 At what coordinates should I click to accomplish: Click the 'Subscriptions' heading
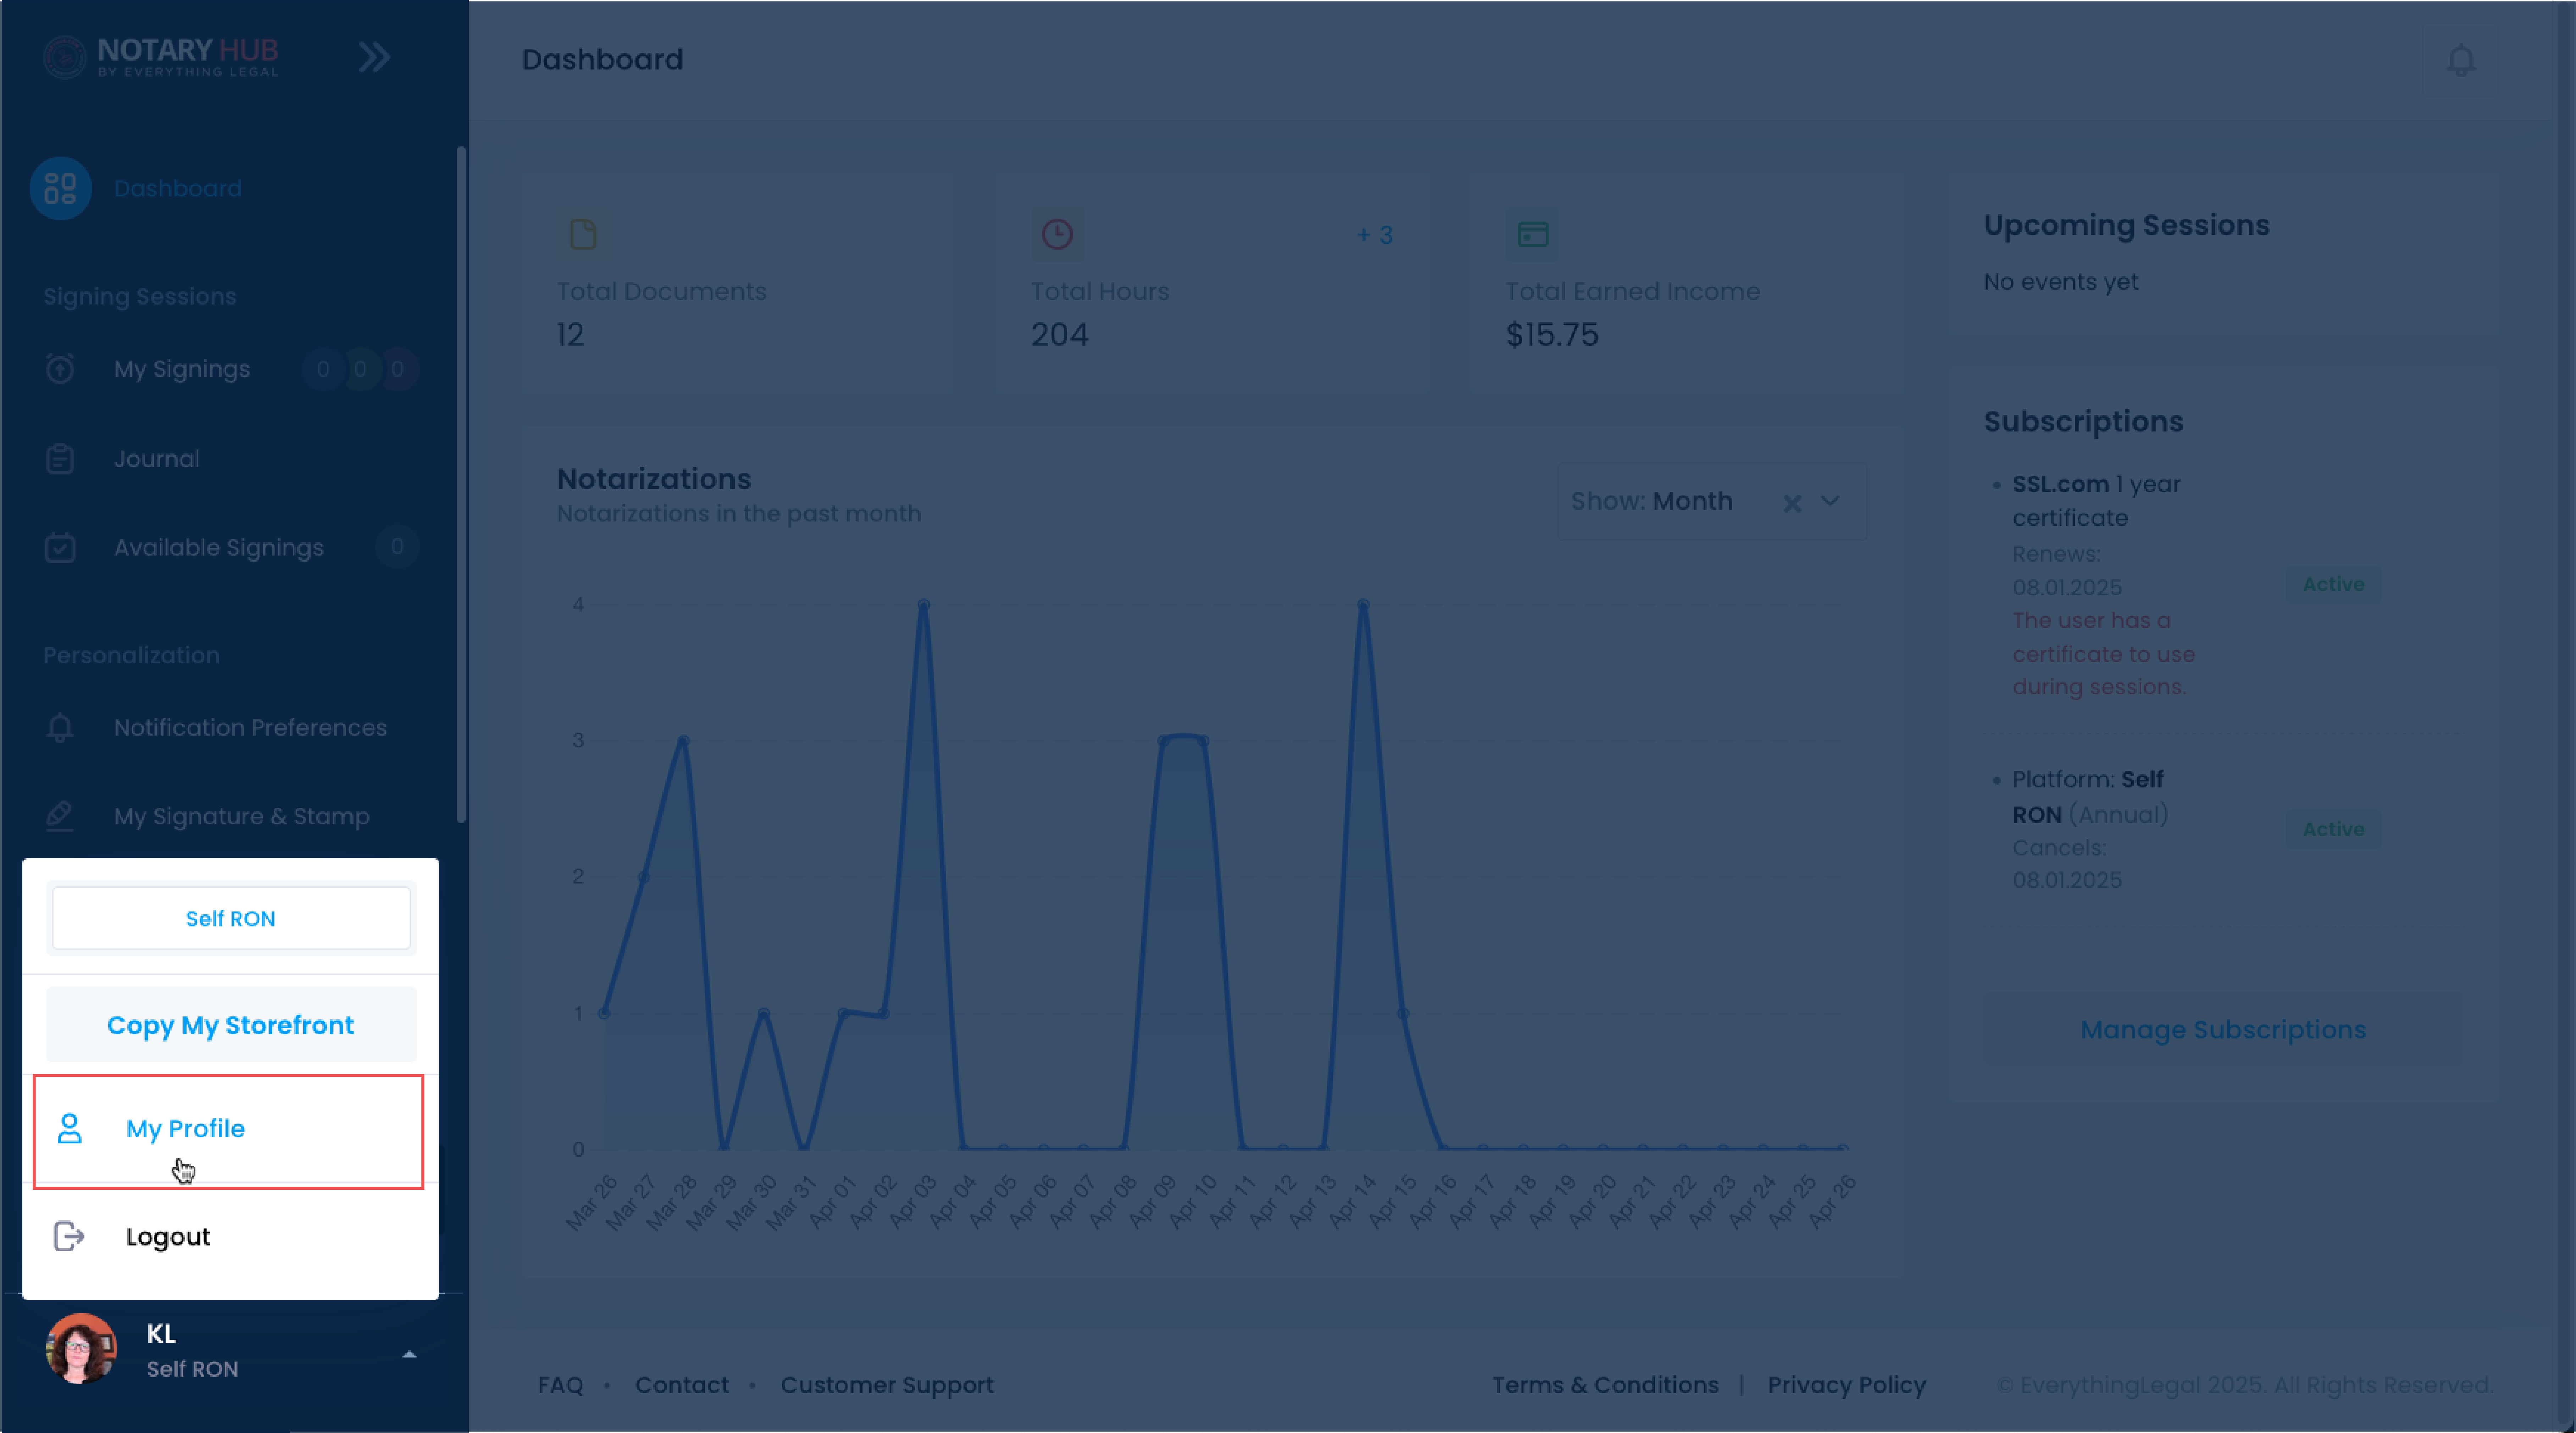tap(2084, 422)
